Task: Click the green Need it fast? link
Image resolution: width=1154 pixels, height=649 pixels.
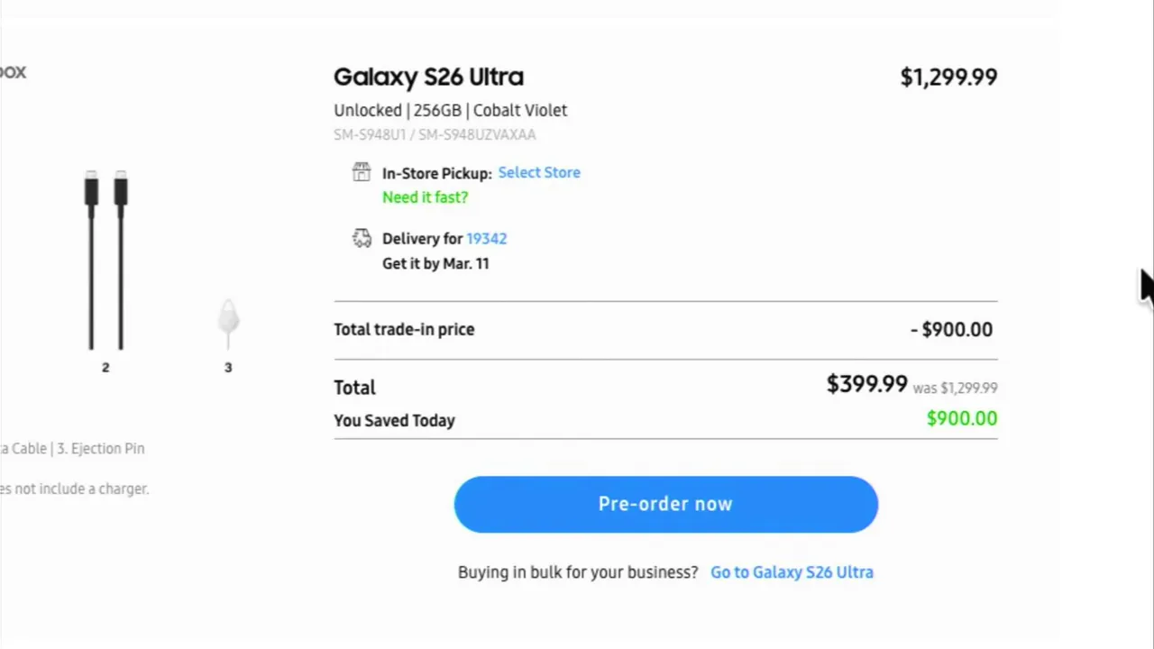Action: pyautogui.click(x=425, y=197)
